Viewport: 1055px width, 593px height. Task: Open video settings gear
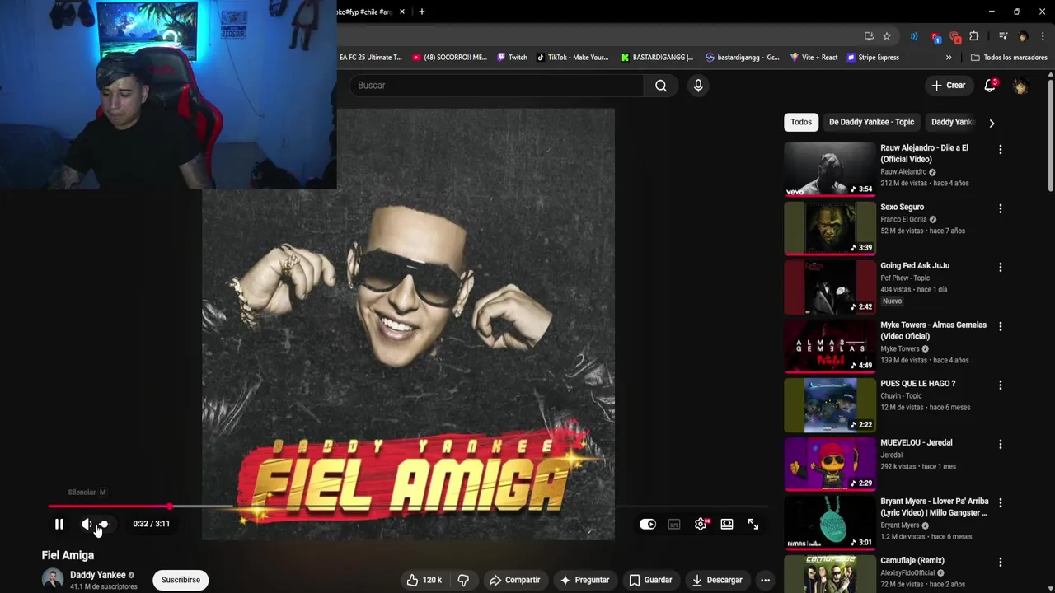[x=701, y=524]
